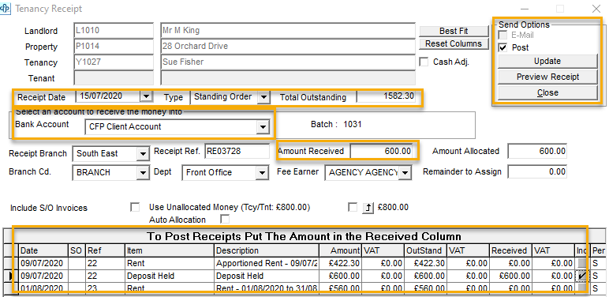Click the Received column header
Screen dimensions: 609x297
coord(510,250)
